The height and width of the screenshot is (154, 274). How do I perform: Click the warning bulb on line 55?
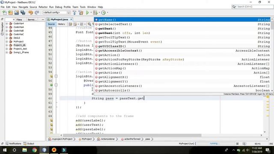click(51, 76)
